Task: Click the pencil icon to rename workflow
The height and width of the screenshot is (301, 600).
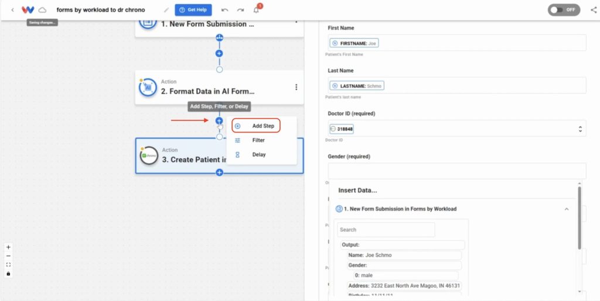Action: pyautogui.click(x=166, y=10)
